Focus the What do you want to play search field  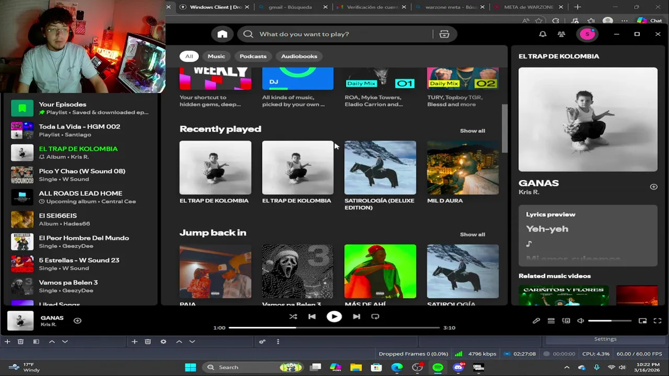[335, 34]
